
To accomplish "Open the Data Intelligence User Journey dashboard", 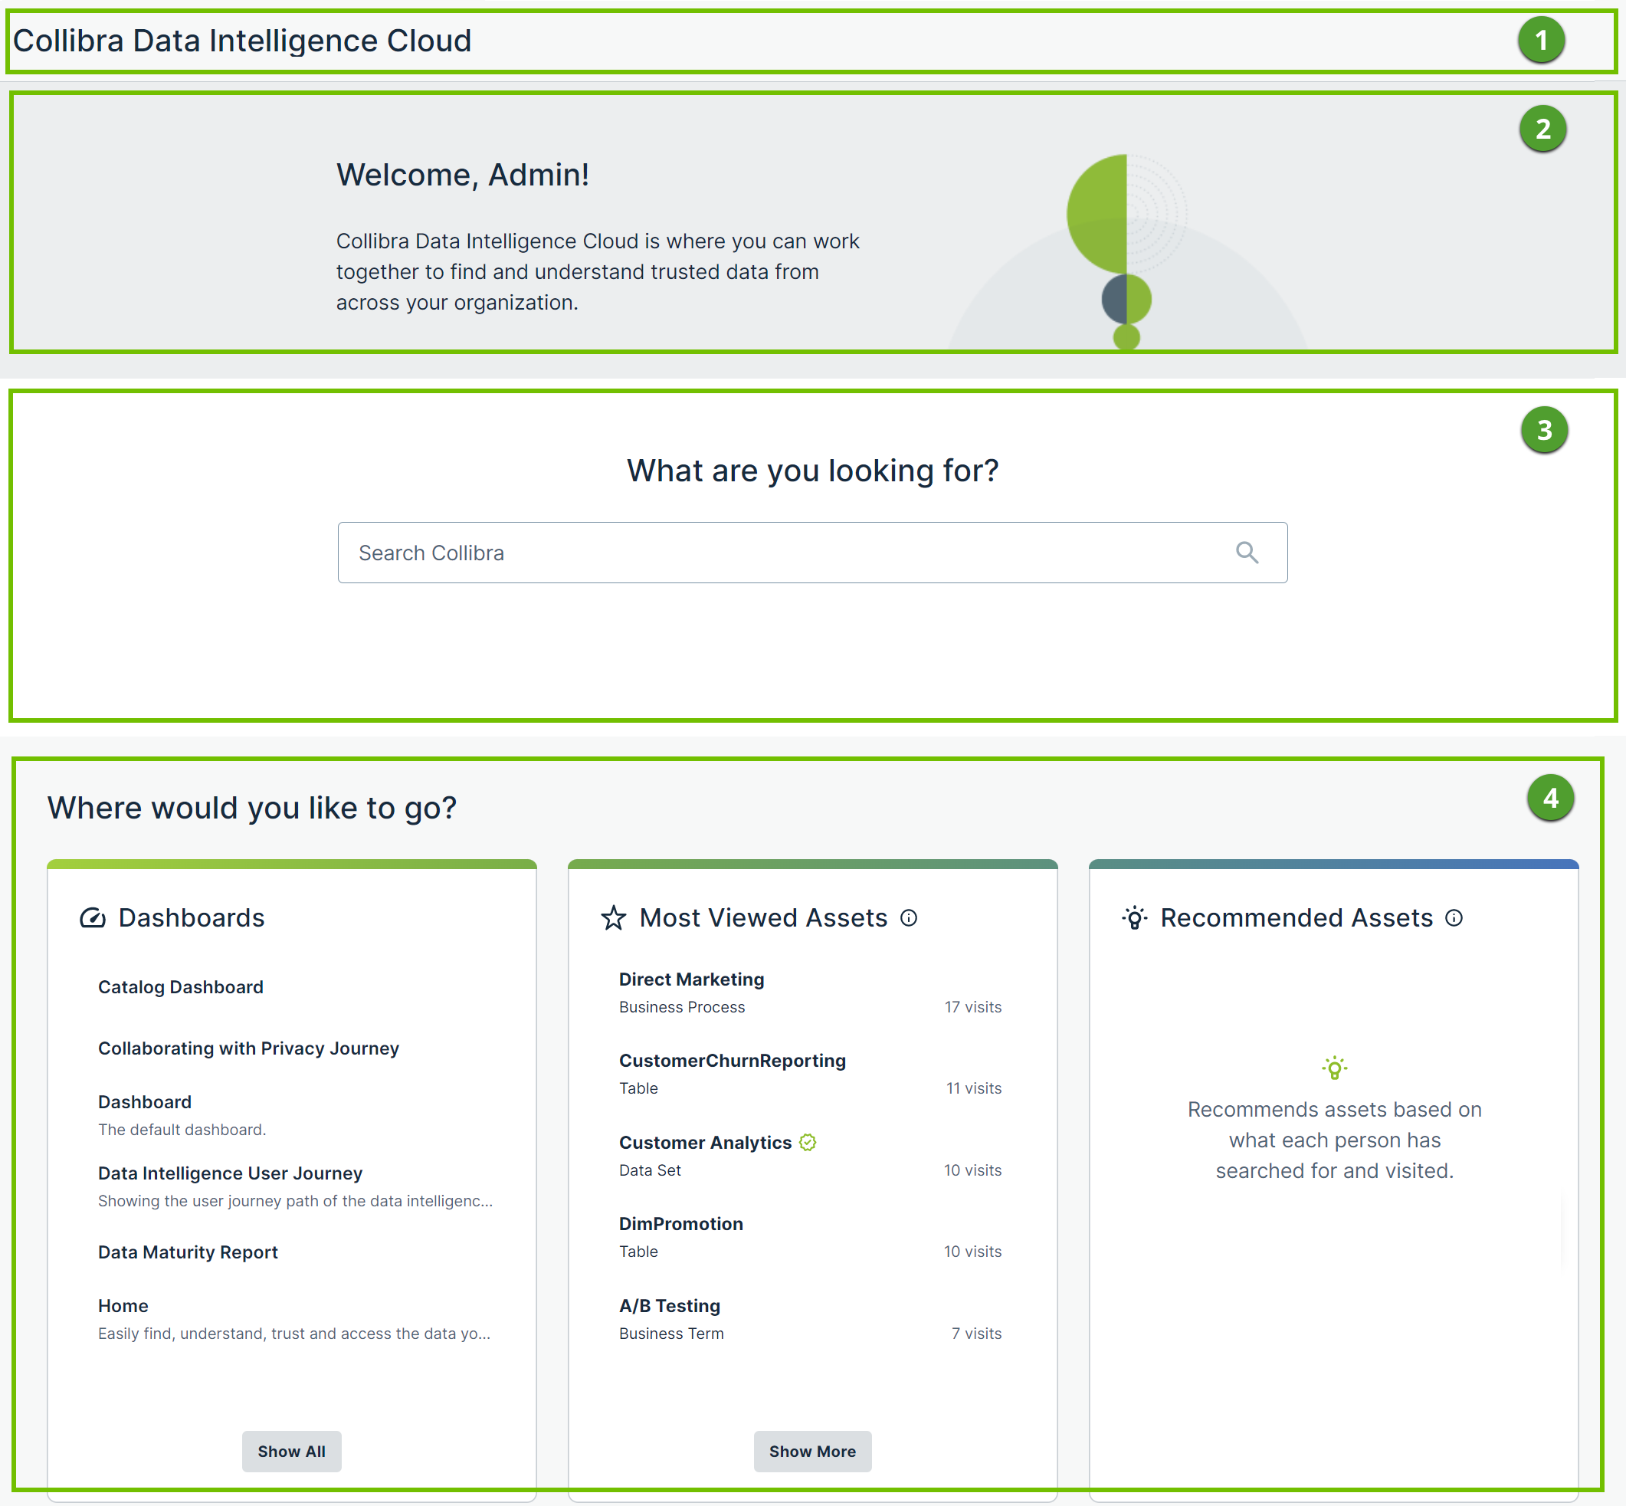I will (x=230, y=1173).
